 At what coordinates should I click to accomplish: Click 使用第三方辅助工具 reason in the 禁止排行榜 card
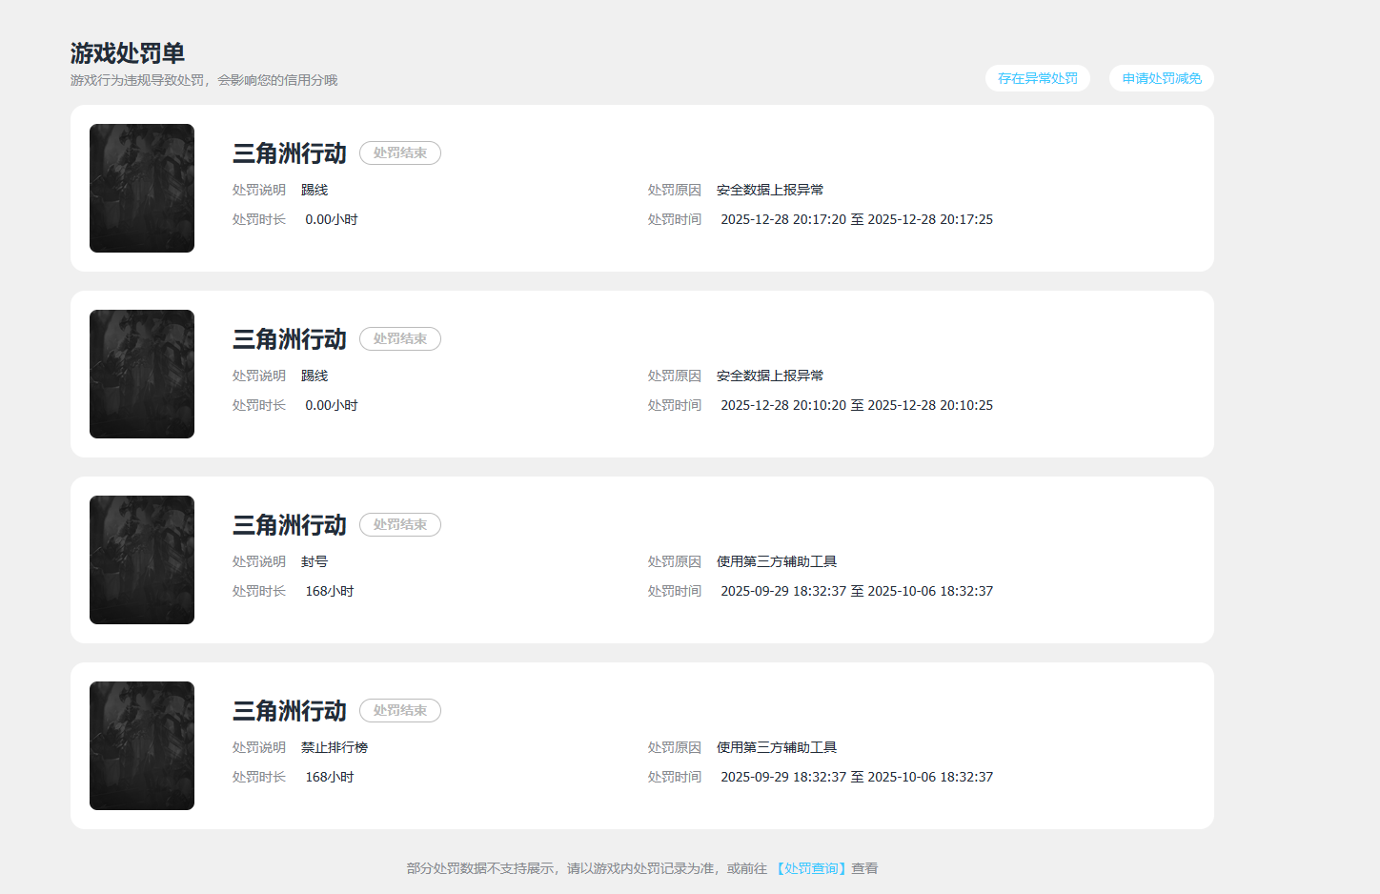pos(777,747)
